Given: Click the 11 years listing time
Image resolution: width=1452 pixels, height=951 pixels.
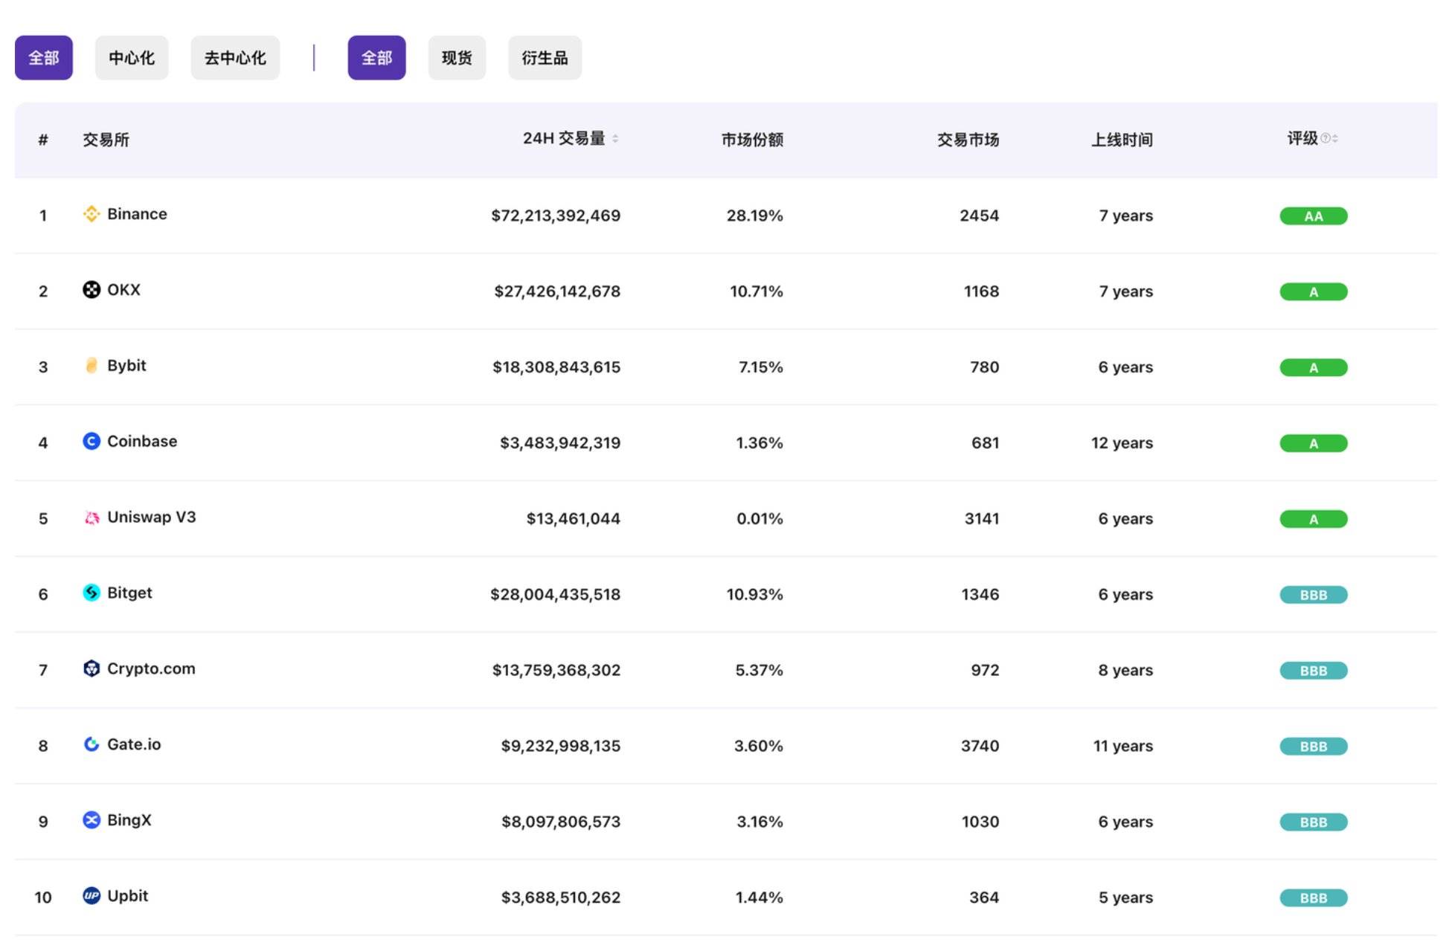Looking at the screenshot, I should tap(1123, 747).
